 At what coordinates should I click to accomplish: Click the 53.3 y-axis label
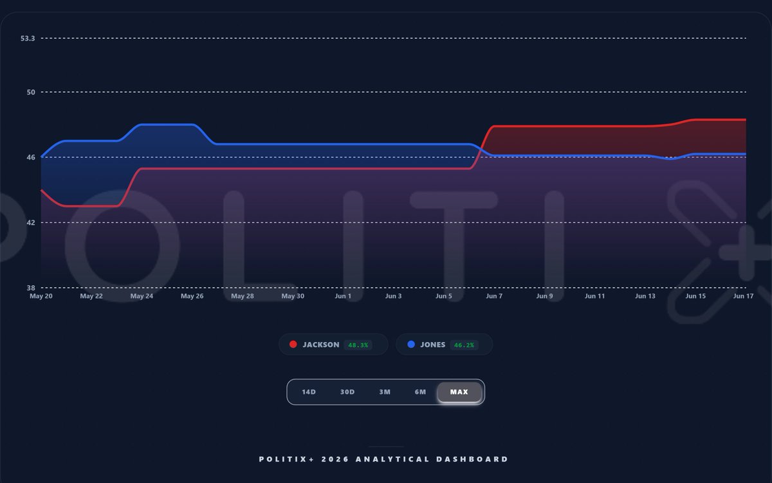pyautogui.click(x=28, y=39)
